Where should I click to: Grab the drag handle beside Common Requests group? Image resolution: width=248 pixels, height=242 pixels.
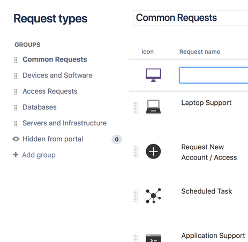pyautogui.click(x=16, y=60)
